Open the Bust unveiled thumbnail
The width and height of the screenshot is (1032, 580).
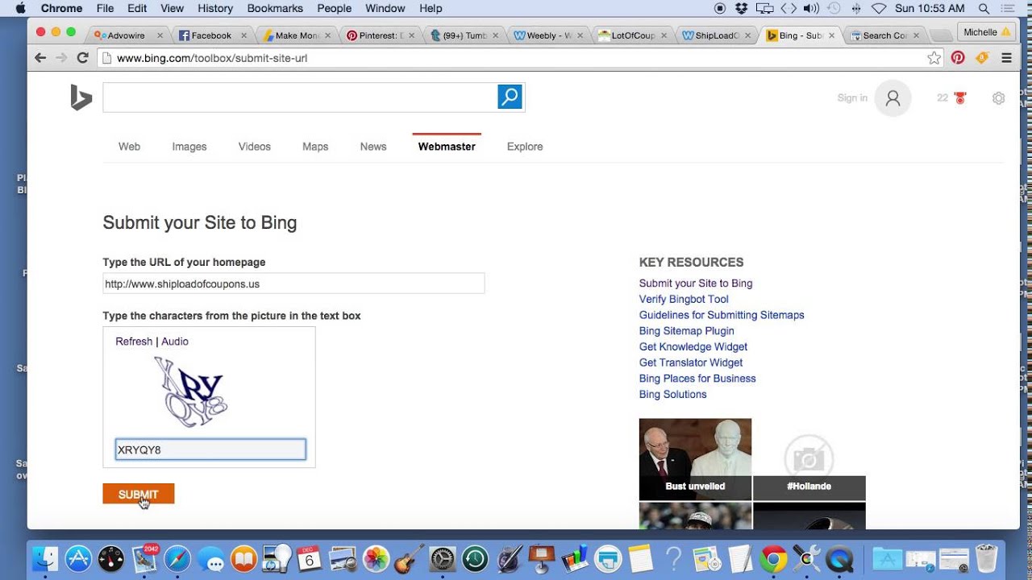point(695,459)
